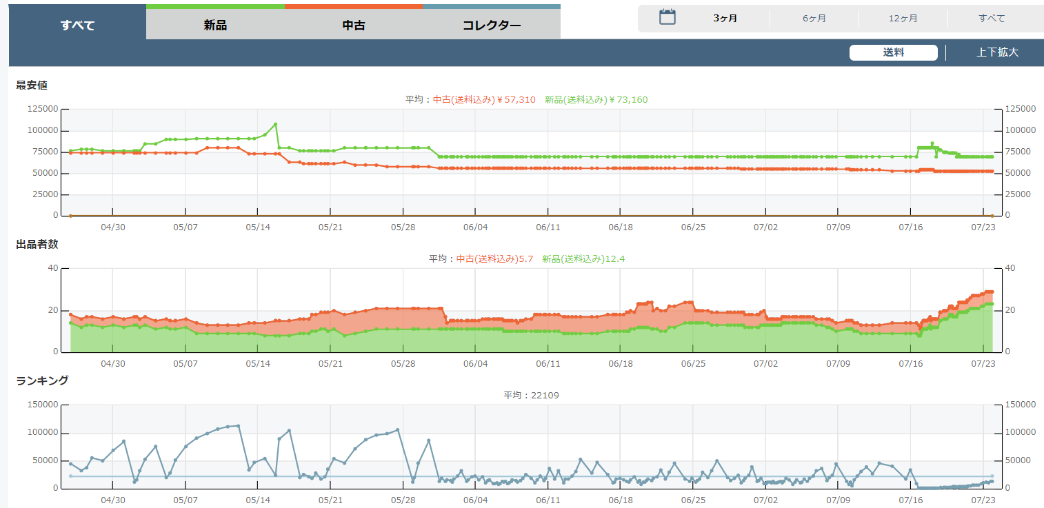1044x508 pixels.
Task: Open the 中古 tab
Action: click(x=354, y=26)
